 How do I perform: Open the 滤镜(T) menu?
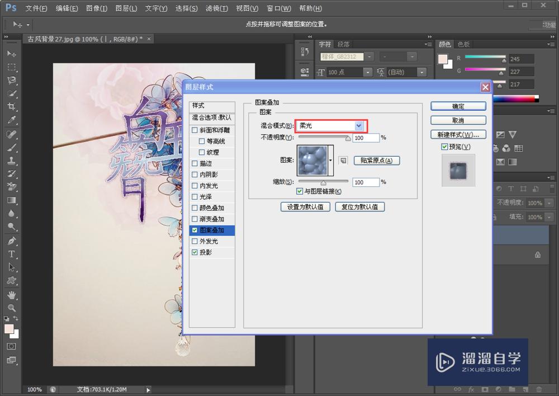216,8
